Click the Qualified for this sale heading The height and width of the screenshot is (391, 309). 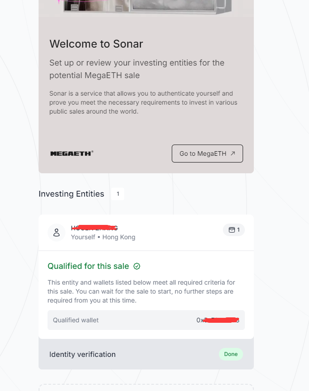pos(88,266)
